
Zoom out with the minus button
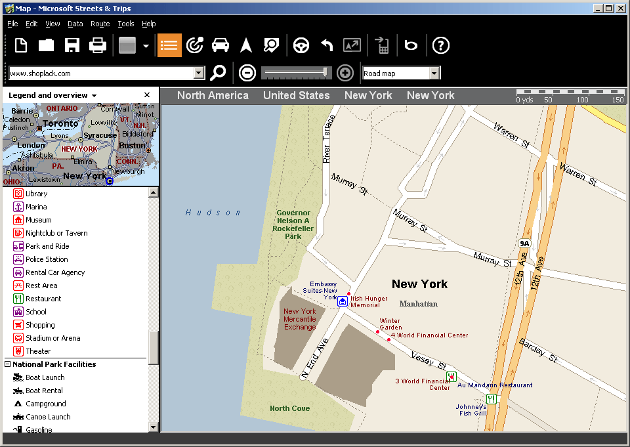point(247,73)
